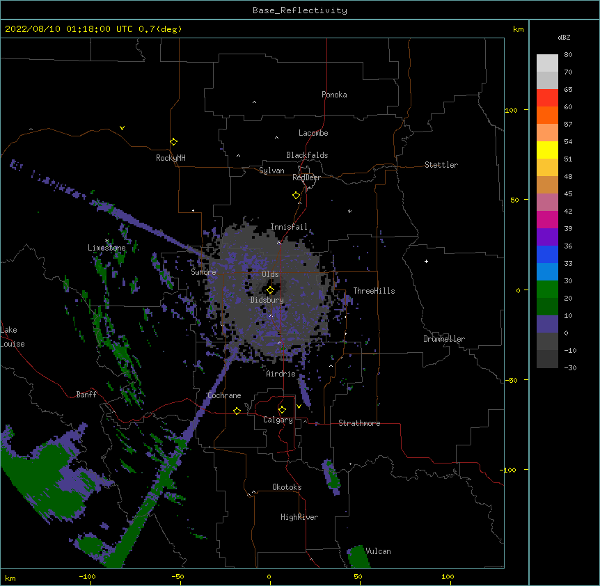Click the Stettler label

441,165
